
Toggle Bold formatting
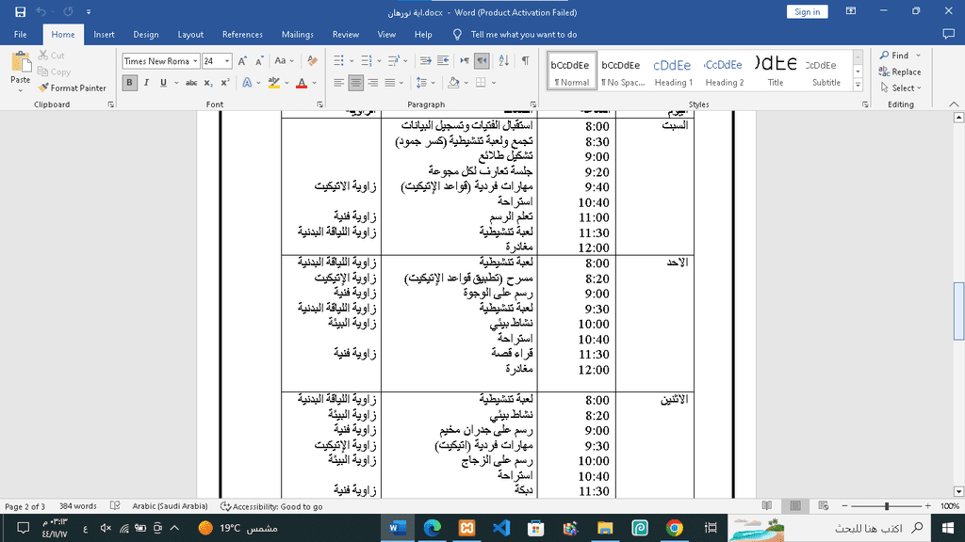[129, 83]
